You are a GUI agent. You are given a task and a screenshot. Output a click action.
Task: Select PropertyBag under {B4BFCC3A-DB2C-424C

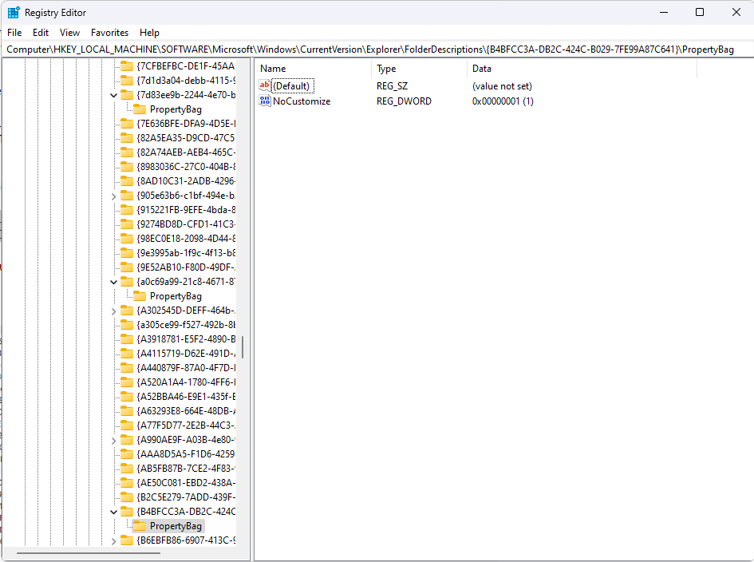[x=176, y=526]
